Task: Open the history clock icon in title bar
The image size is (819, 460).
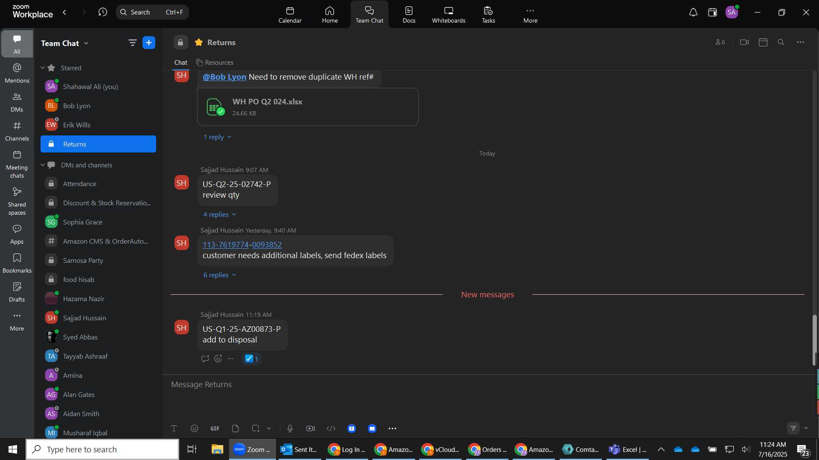Action: (x=102, y=12)
